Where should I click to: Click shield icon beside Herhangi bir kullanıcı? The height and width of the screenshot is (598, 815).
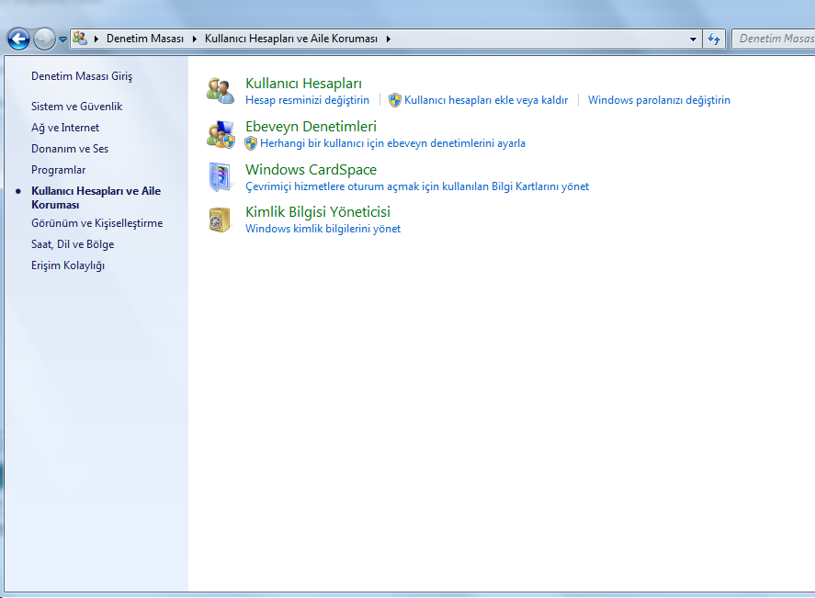tap(251, 143)
